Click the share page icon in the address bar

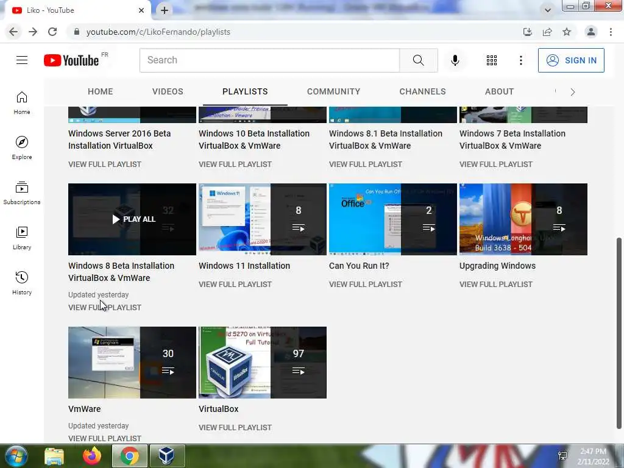(547, 32)
